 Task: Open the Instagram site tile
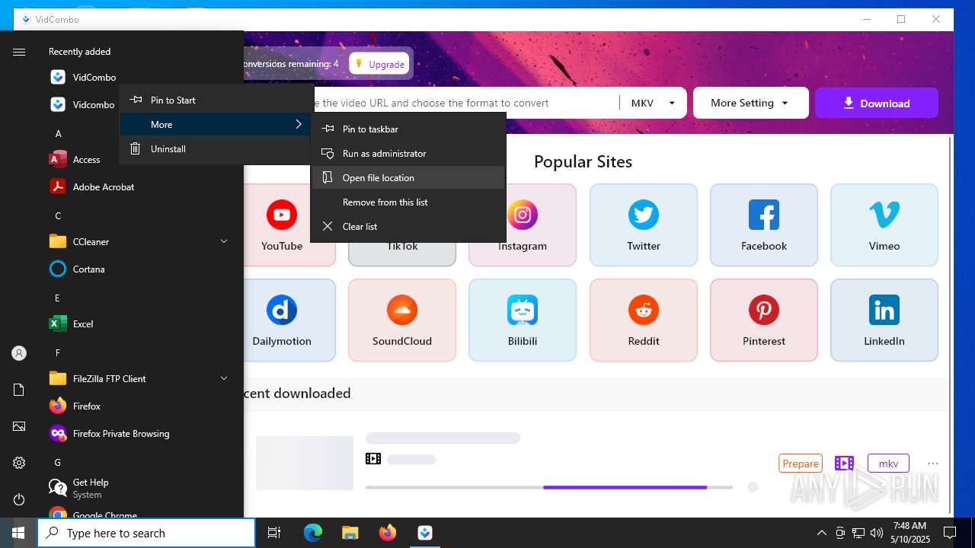tap(523, 225)
